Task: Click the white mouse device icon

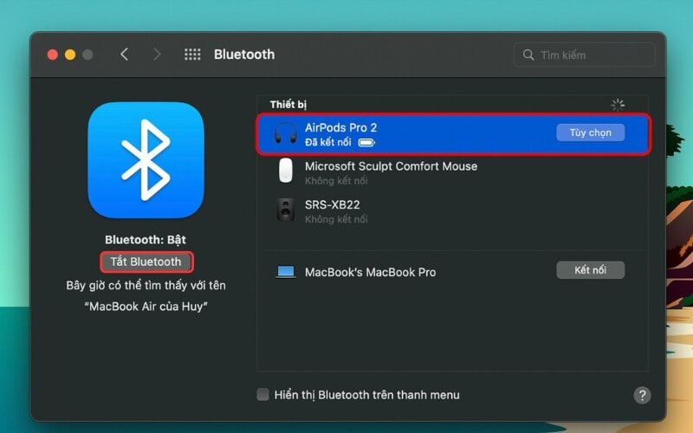Action: [286, 170]
